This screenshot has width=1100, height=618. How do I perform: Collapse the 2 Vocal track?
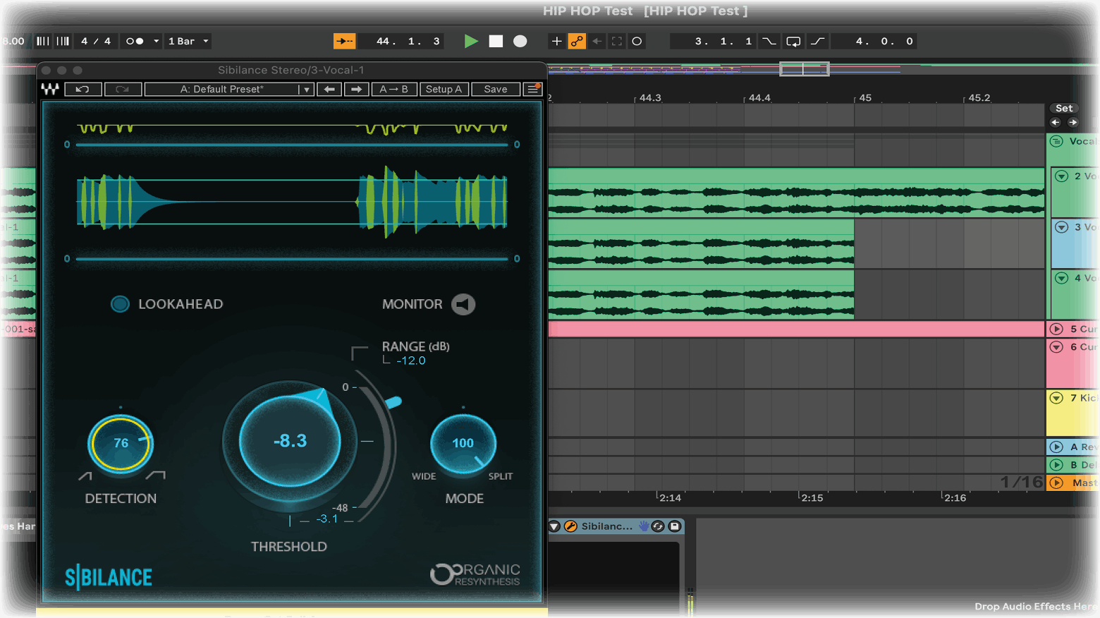tap(1061, 176)
